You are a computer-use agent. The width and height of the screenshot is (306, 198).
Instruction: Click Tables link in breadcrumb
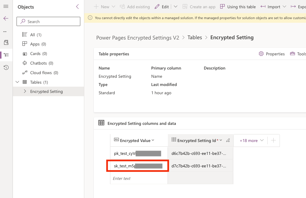[195, 38]
